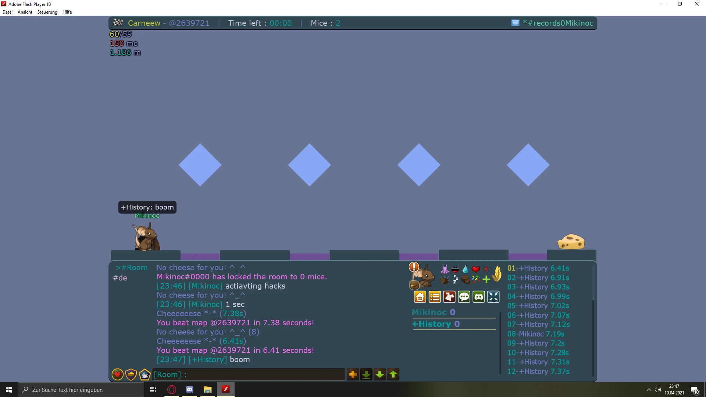706x397 pixels.
Task: Use the red heart kiss emote
Action: click(x=476, y=269)
